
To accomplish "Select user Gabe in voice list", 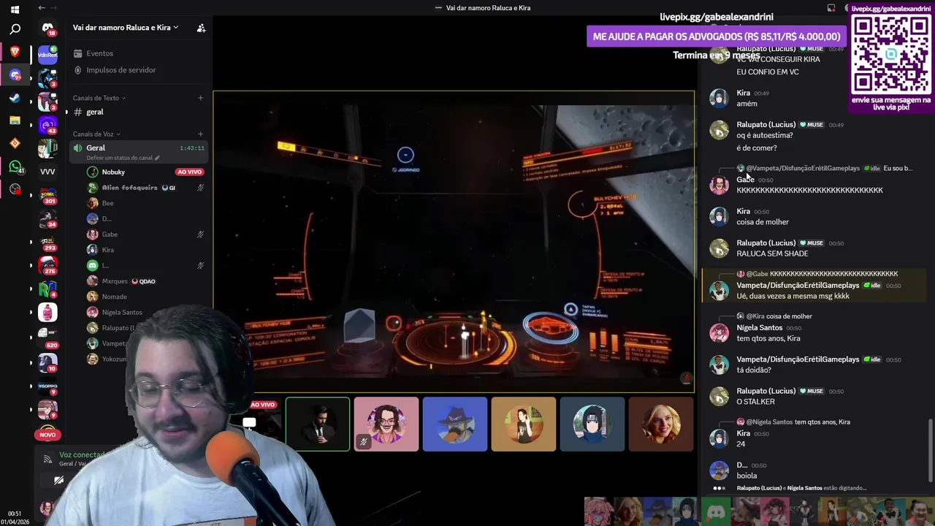I will point(110,235).
